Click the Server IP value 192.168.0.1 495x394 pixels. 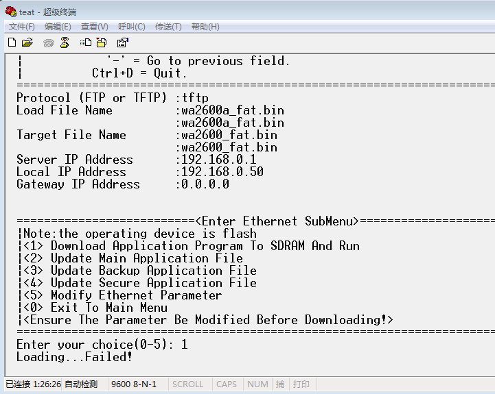point(219,160)
